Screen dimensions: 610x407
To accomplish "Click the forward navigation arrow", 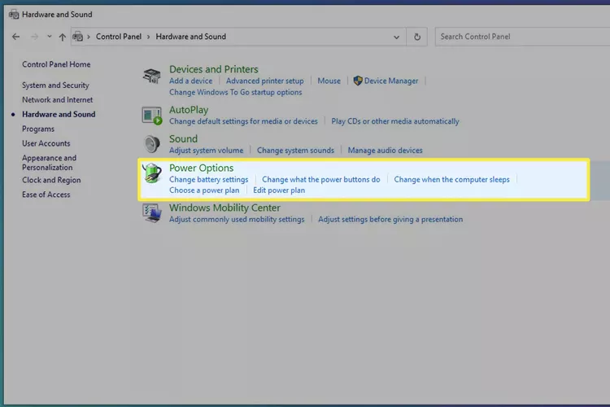I will point(34,37).
